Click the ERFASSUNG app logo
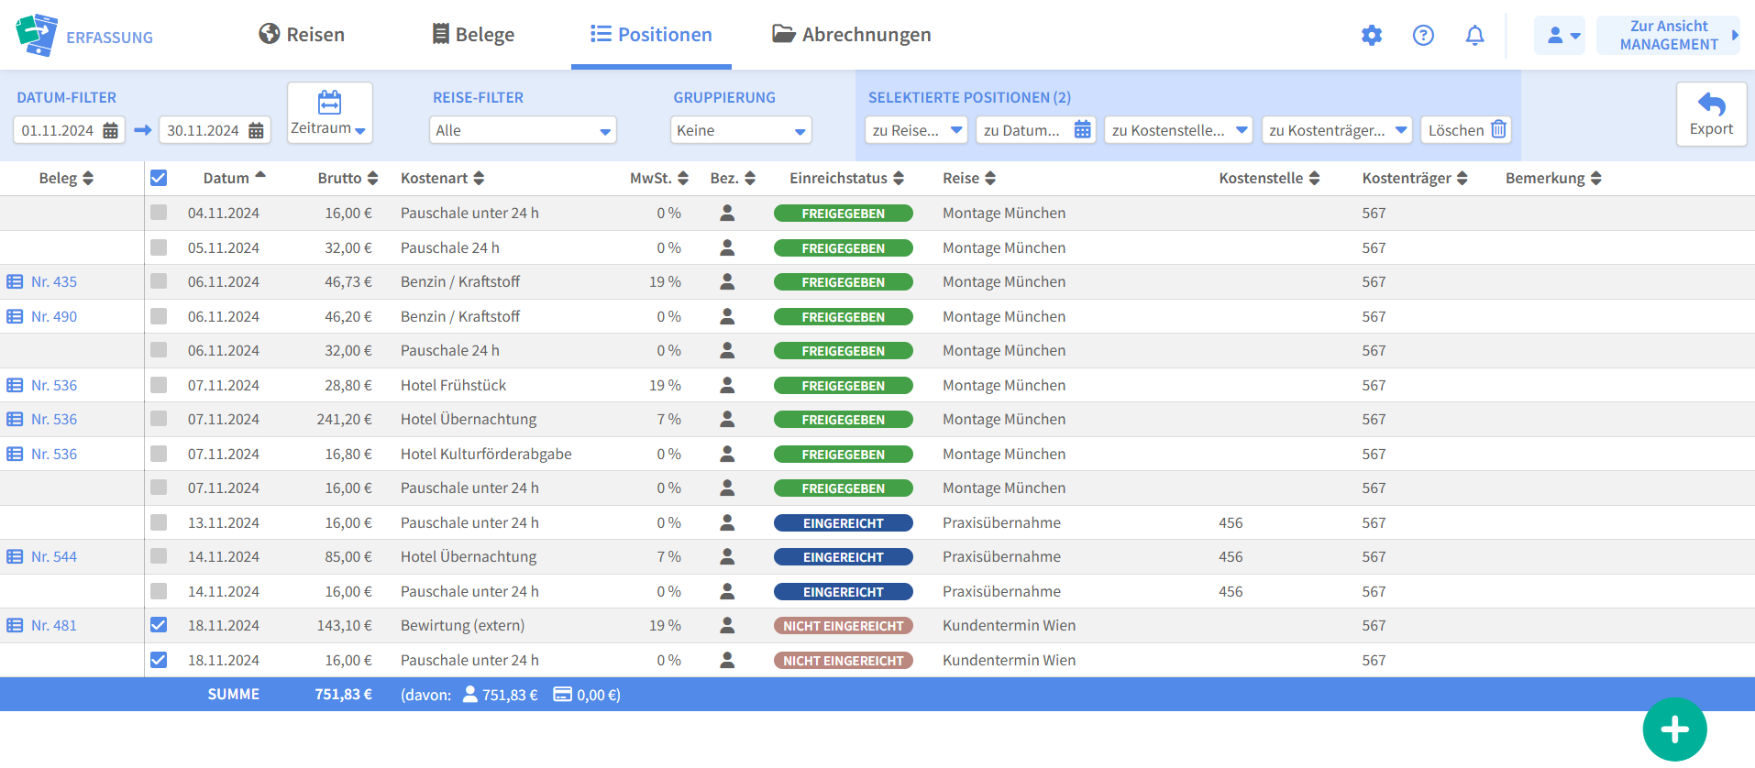1755x768 pixels. click(84, 36)
